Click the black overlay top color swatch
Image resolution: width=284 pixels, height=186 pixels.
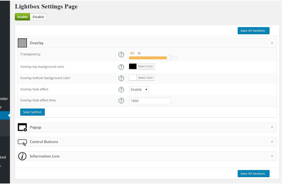click(x=133, y=66)
